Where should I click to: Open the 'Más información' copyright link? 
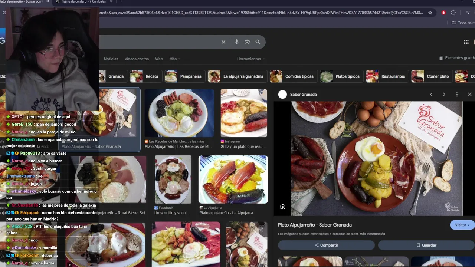[x=372, y=234]
